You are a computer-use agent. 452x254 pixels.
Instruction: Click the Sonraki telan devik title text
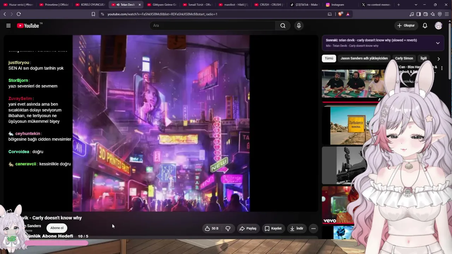coord(371,40)
